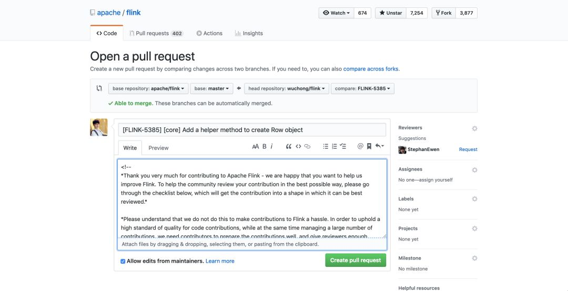Click the italic formatting icon

tap(272, 146)
